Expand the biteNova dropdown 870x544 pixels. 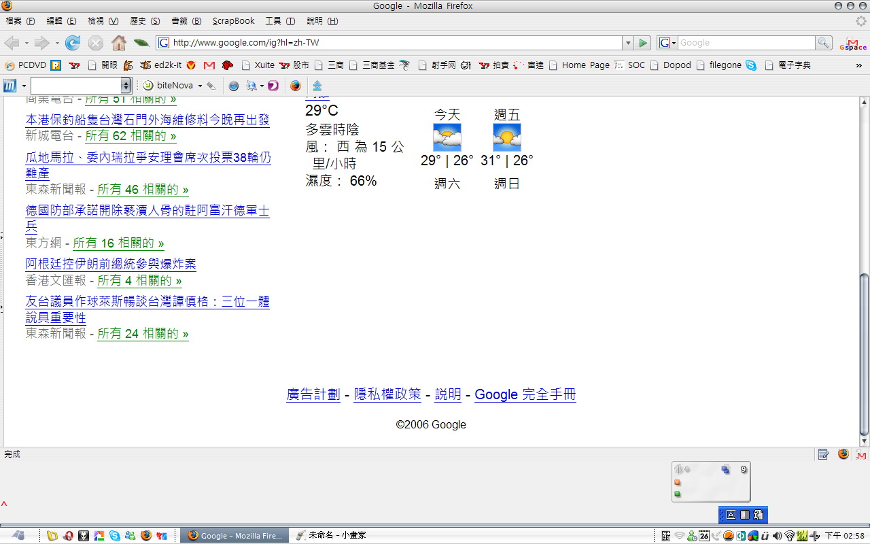tap(200, 86)
